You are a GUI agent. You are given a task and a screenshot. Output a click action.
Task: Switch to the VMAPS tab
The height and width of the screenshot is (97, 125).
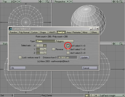point(52,32)
